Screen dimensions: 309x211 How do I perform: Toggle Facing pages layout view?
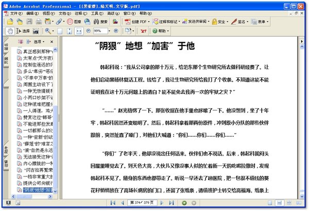[299, 203]
